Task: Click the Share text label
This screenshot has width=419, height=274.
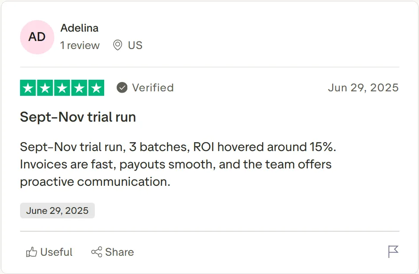Action: [x=119, y=252]
